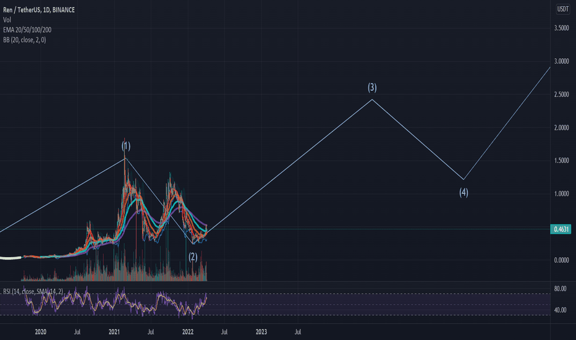Screen dimensions: 576x340
Task: Open the EMA 20/50/100/200 indicator legend
Action: point(27,30)
